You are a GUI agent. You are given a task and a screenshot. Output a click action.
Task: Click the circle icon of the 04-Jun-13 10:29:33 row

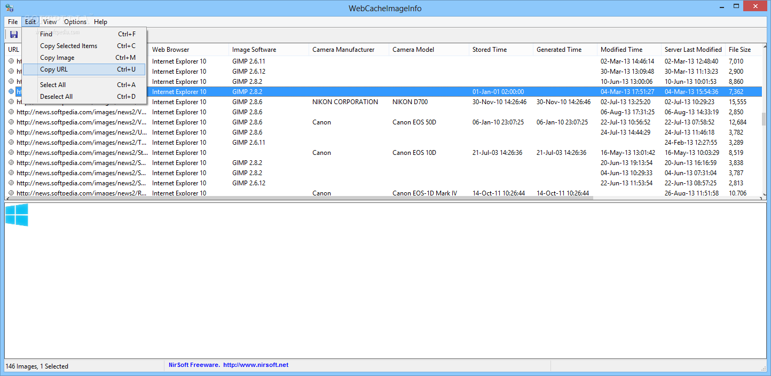click(x=11, y=173)
